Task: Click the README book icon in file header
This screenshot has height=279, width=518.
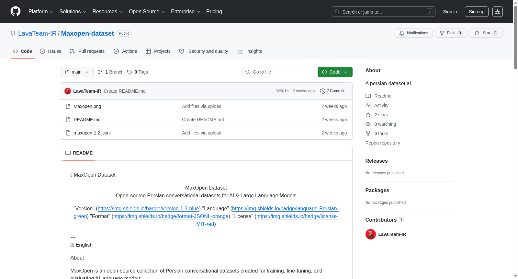Action: click(68, 153)
